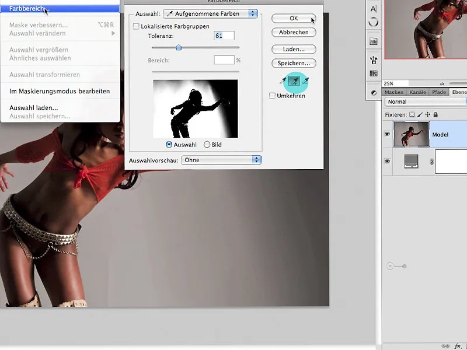467x350 pixels.
Task: Click the white layer mask thumbnail
Action: coord(451,162)
